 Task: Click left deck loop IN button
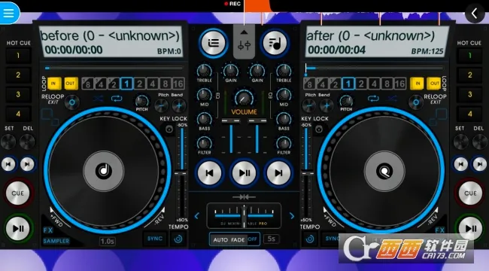(x=53, y=84)
